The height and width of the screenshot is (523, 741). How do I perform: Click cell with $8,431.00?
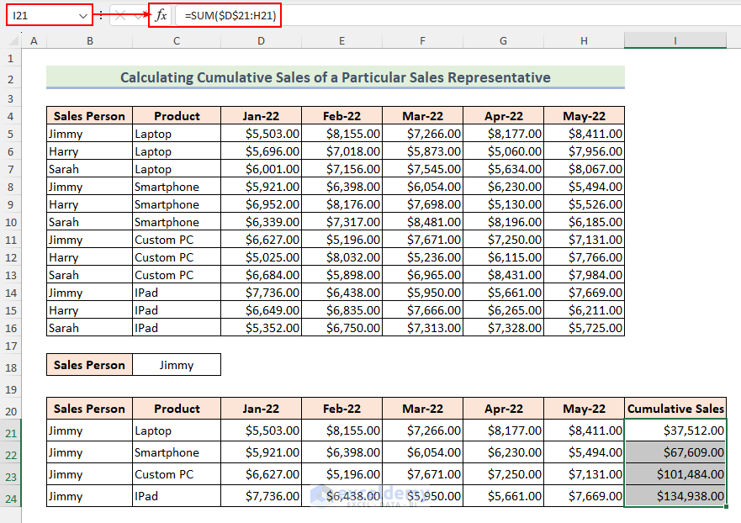click(504, 275)
